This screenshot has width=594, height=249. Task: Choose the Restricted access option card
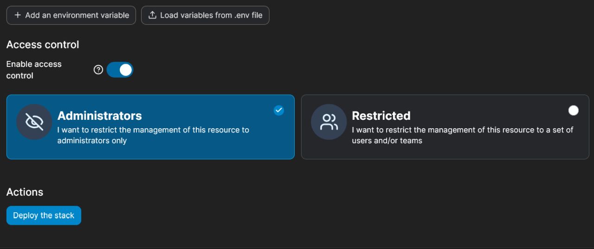(x=445, y=127)
